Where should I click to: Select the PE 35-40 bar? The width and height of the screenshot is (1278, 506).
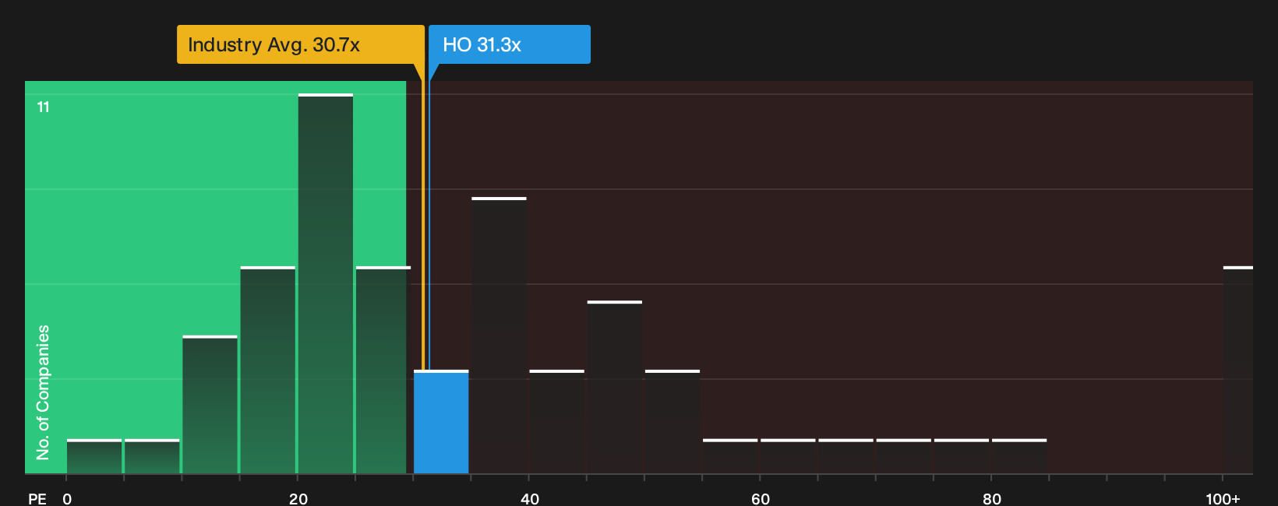[x=500, y=336]
